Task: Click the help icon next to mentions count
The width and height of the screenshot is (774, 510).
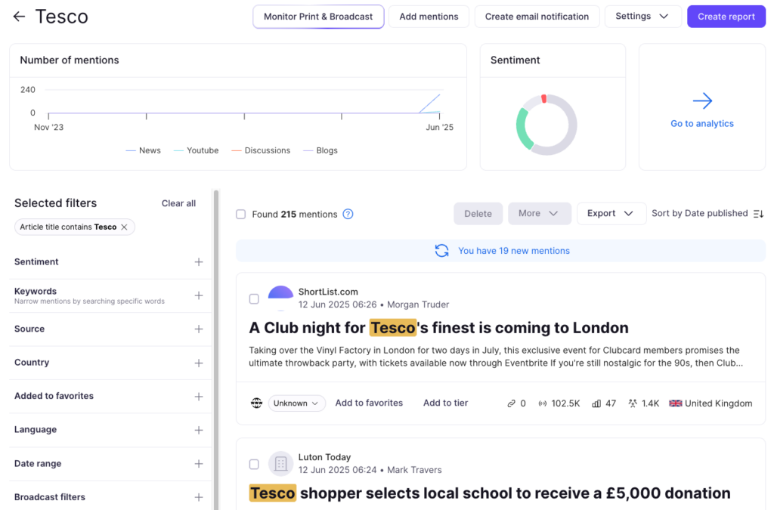Action: click(348, 214)
